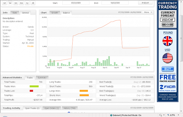The image size is (183, 117).
Task: Open the Trades statistics tab
Action: pyautogui.click(x=30, y=78)
